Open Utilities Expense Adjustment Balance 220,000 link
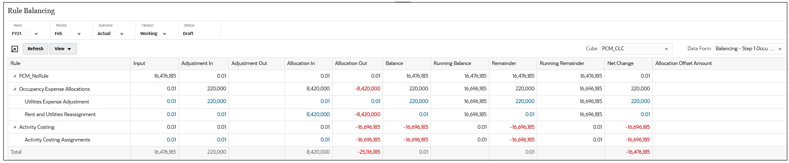 (419, 101)
